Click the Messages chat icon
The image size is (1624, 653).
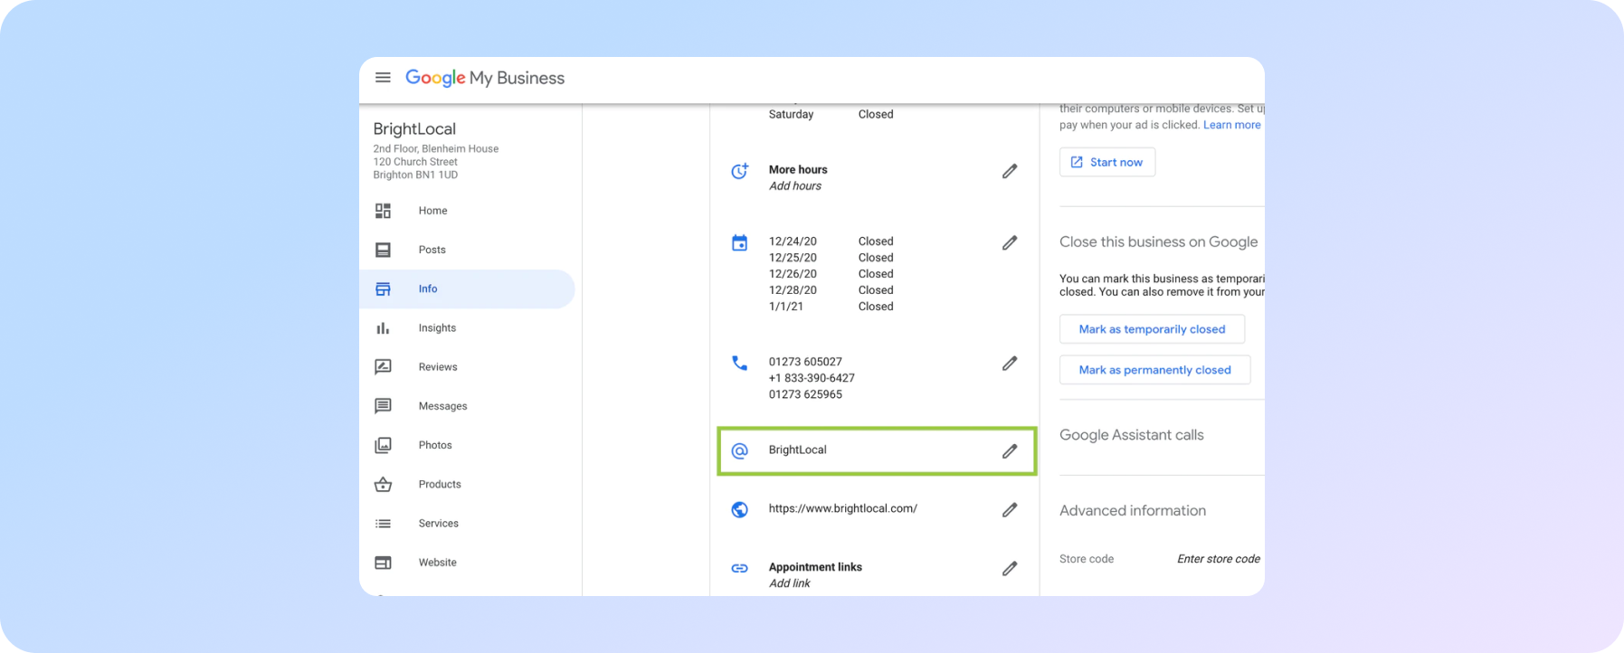(x=383, y=406)
